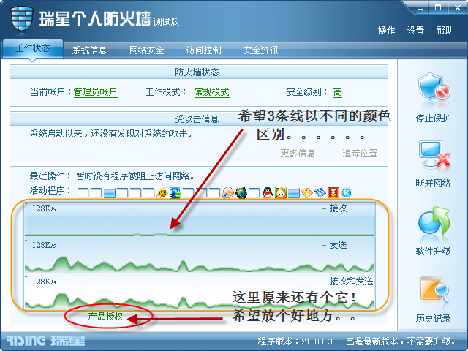The height and width of the screenshot is (351, 468).
Task: Select the blue W diamond program icon
Action: (x=320, y=193)
